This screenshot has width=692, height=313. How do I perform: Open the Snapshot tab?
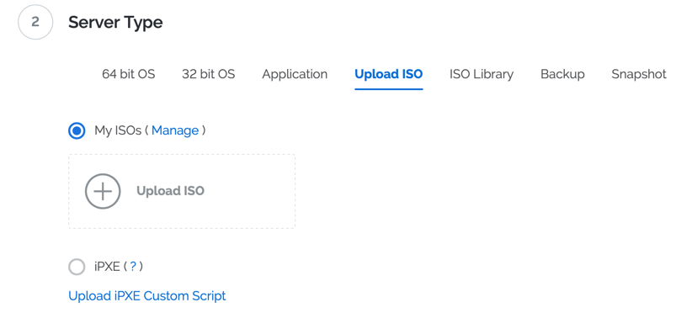(639, 74)
